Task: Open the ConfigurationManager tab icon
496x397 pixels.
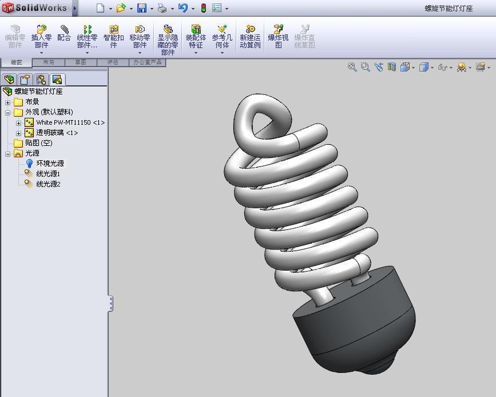Action: [x=41, y=79]
